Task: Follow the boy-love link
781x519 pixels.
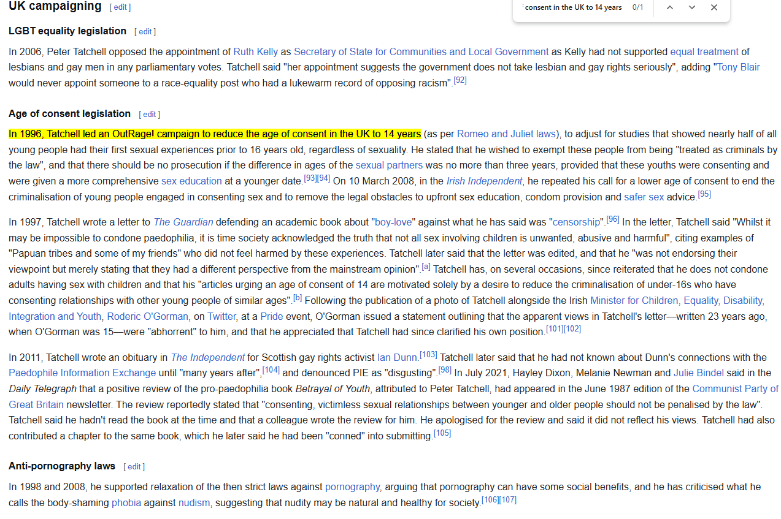Action: tap(393, 222)
